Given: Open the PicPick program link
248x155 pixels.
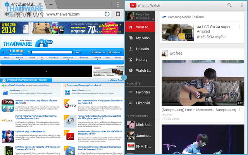Looking at the screenshot, I should click(x=36, y=117).
